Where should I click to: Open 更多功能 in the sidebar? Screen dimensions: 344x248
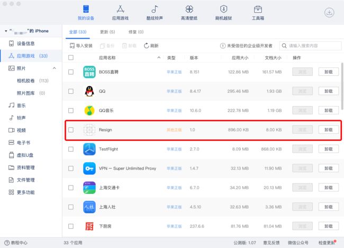point(31,192)
